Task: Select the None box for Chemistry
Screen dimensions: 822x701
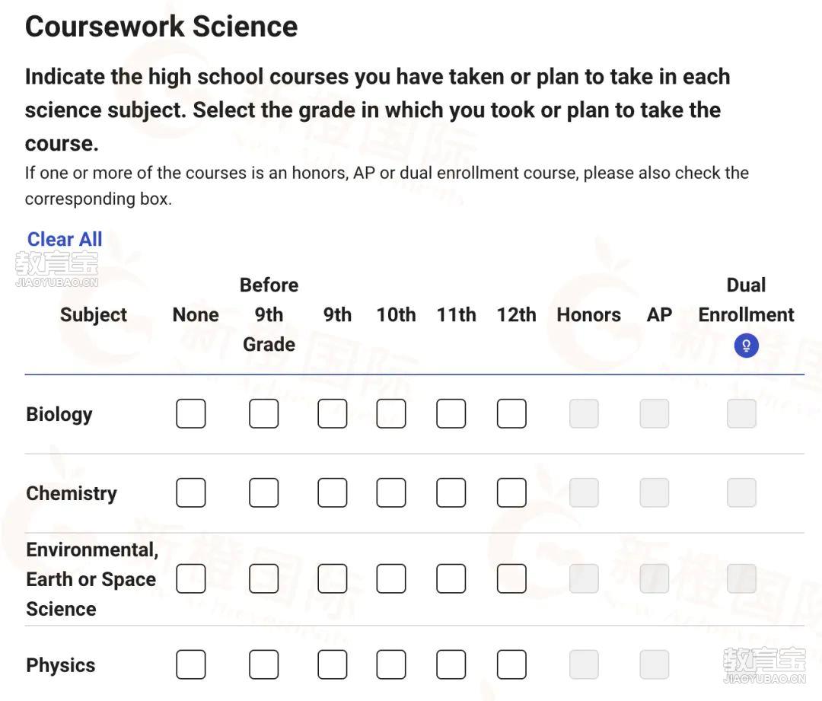Action: click(191, 493)
